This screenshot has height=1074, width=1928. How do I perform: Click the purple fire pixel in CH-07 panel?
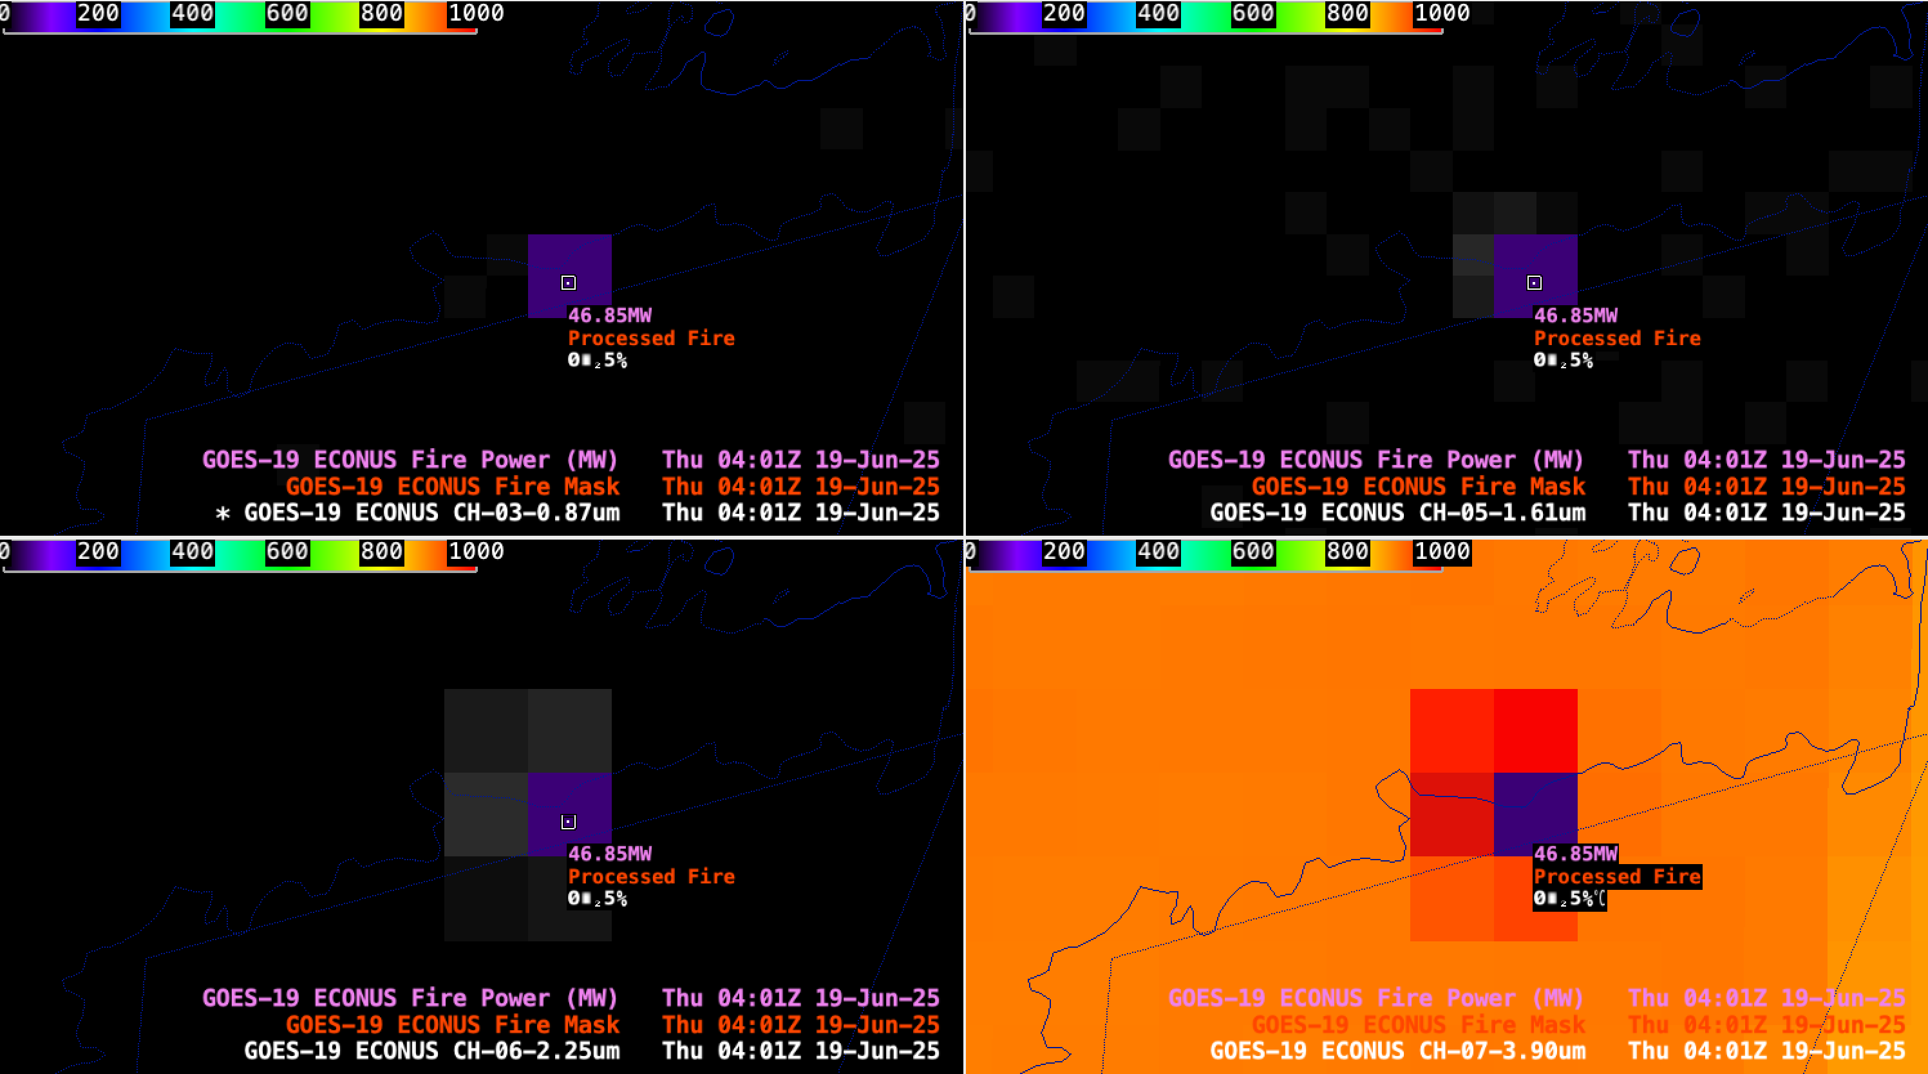click(x=1536, y=815)
